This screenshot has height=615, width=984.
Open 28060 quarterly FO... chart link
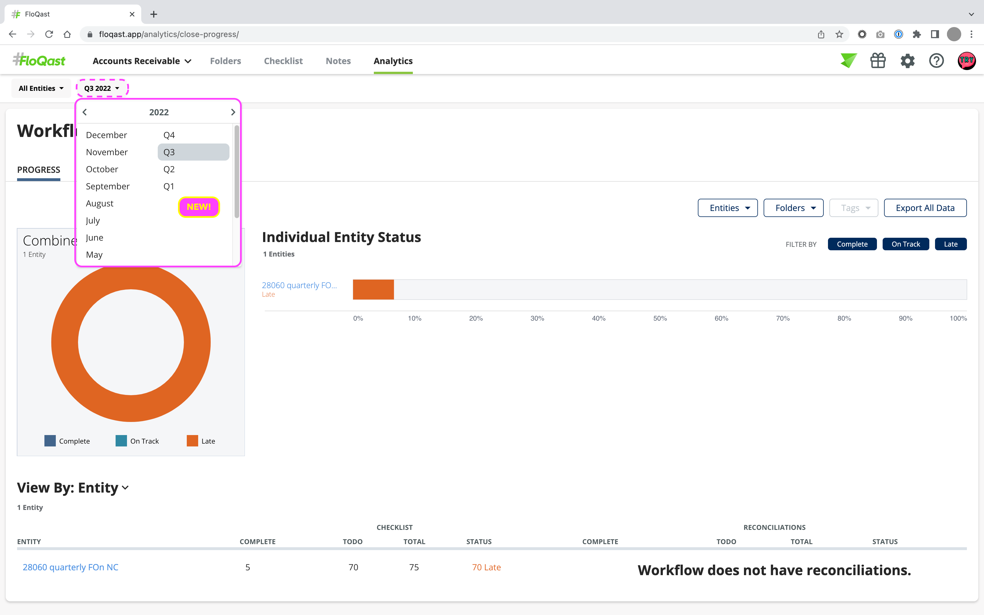pyautogui.click(x=299, y=285)
